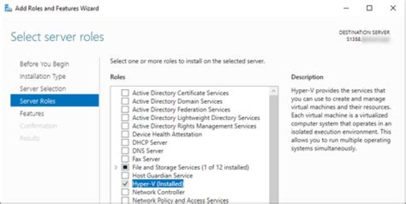This screenshot has height=204, width=406.
Task: Click the Add Roles and Features Wizard title icon
Action: pyautogui.click(x=8, y=8)
